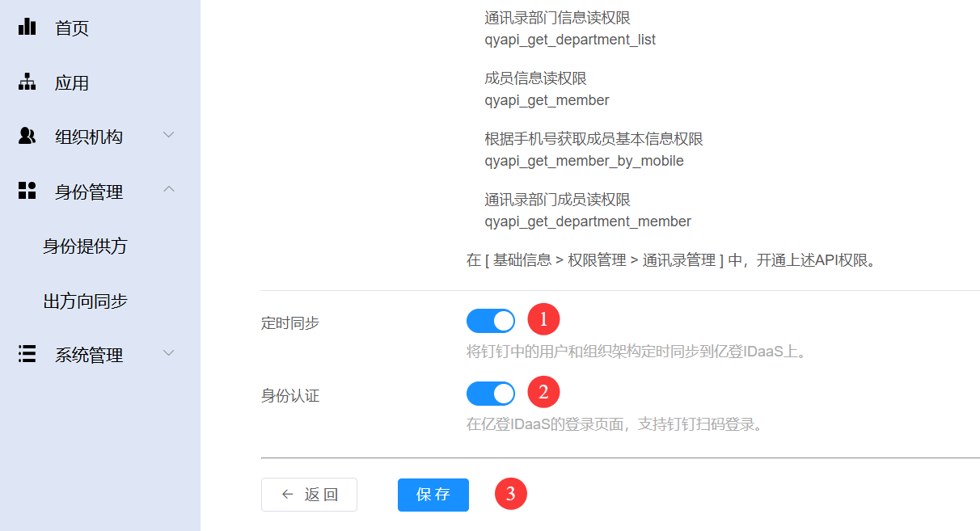This screenshot has width=980, height=531.
Task: Expand the 系统管理 menu chevron
Action: (x=168, y=353)
